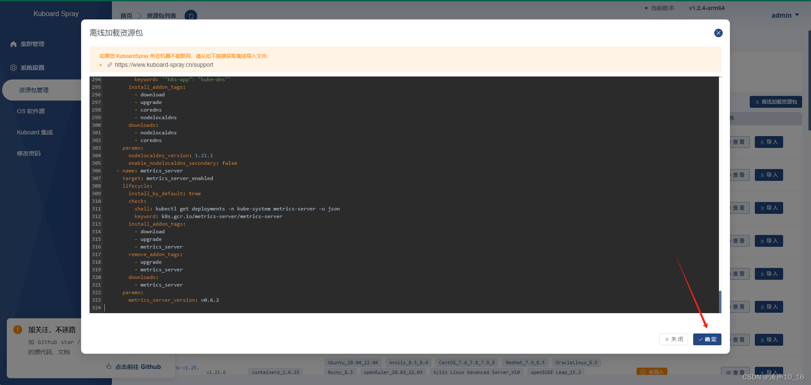The width and height of the screenshot is (811, 385).
Task: Place cursor on empty line 324 of the editor
Action: click(x=411, y=308)
